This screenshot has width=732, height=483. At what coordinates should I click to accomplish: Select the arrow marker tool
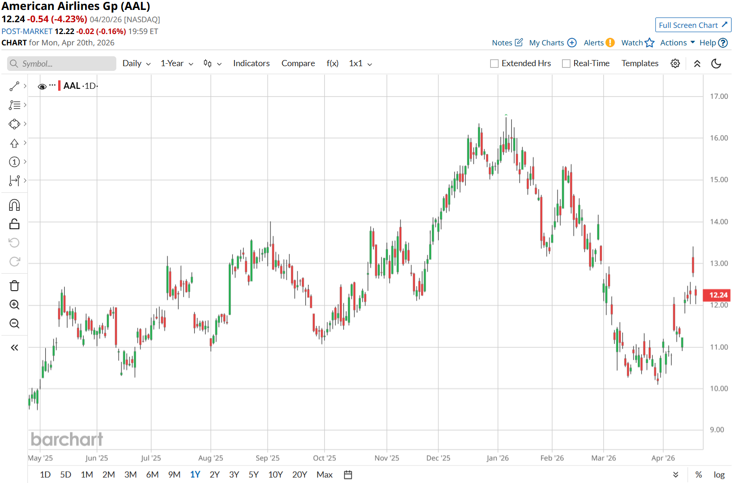pos(14,143)
